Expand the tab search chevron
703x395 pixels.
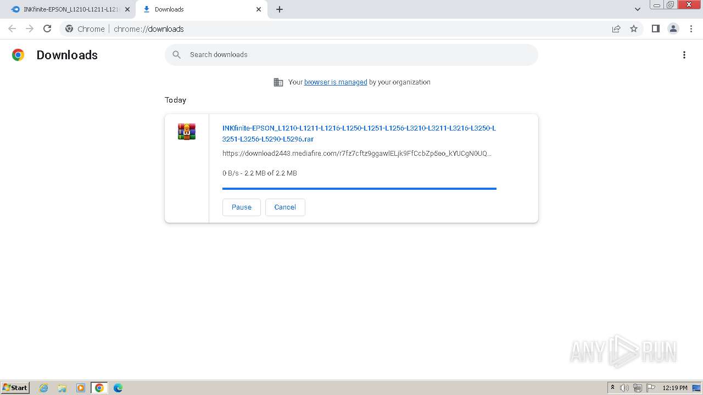(638, 9)
